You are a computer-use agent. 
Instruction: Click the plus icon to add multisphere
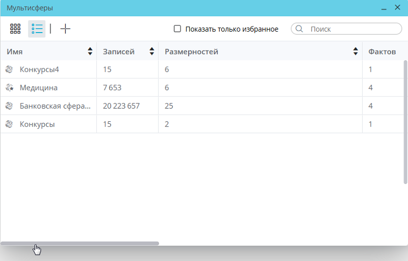65,29
